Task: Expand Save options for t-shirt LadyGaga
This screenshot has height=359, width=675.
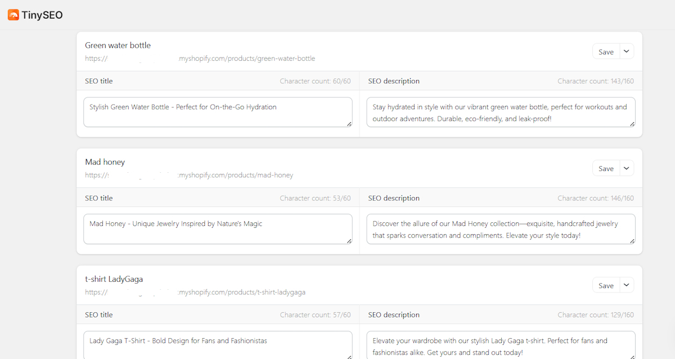Action: pos(627,285)
